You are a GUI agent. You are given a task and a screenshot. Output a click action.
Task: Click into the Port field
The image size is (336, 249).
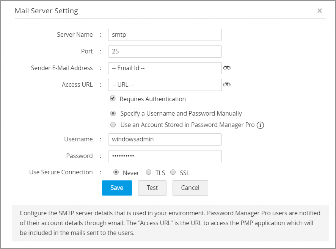point(165,52)
